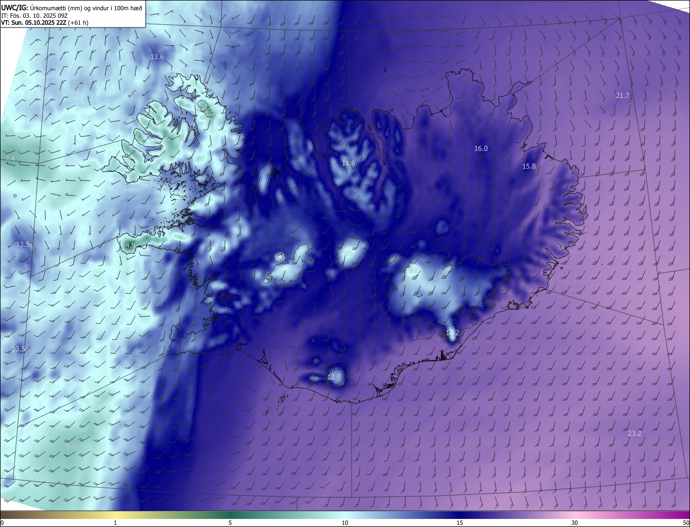This screenshot has width=690, height=527.
Task: Click the valid time 'VT: Sun. 05.10.2025 22Z (+61 h)'
Action: click(x=45, y=23)
